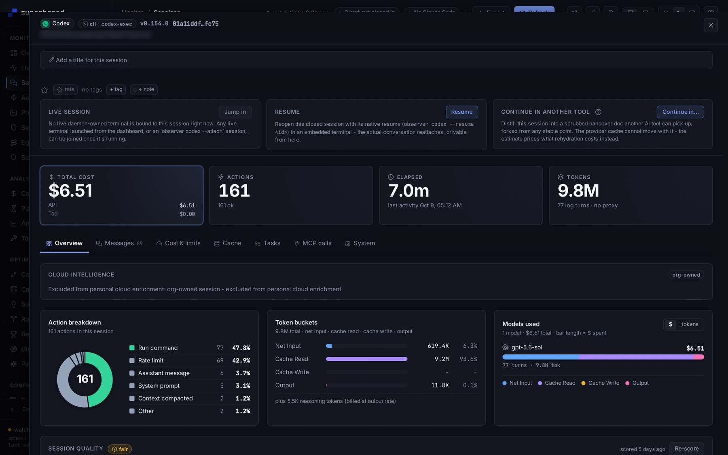728x455 pixels.
Task: Close the session detail panel
Action: click(x=711, y=25)
